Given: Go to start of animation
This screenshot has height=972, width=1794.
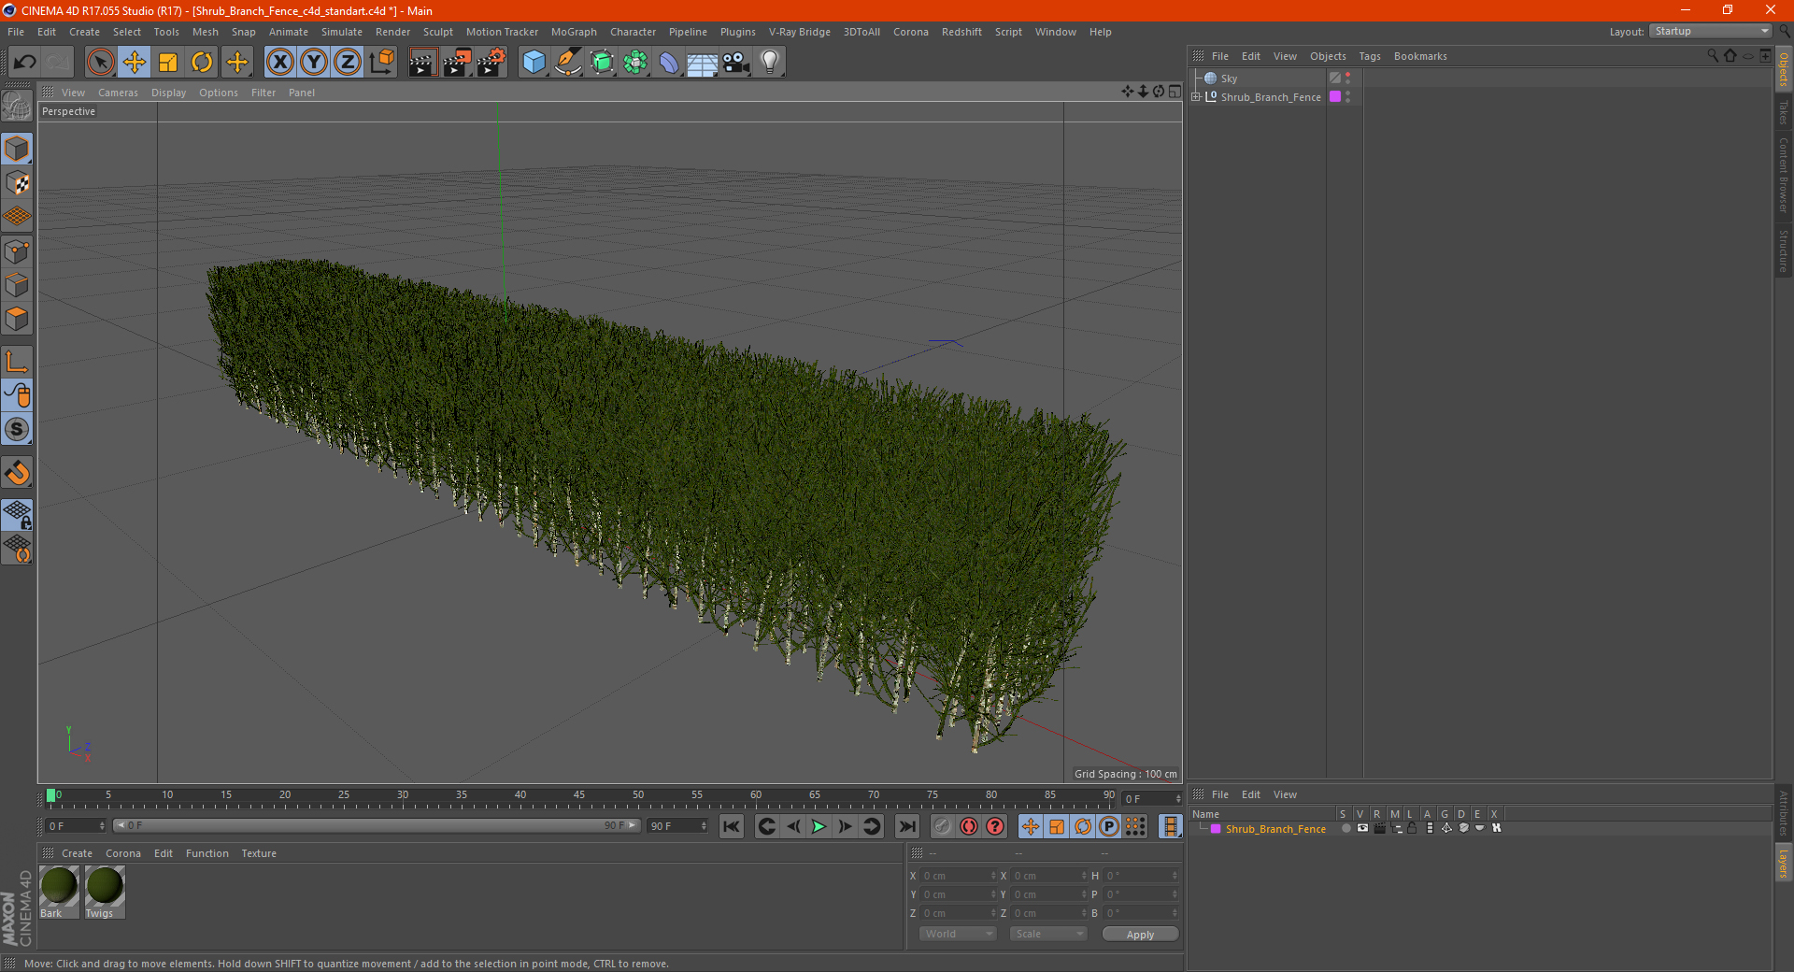Looking at the screenshot, I should click(732, 826).
